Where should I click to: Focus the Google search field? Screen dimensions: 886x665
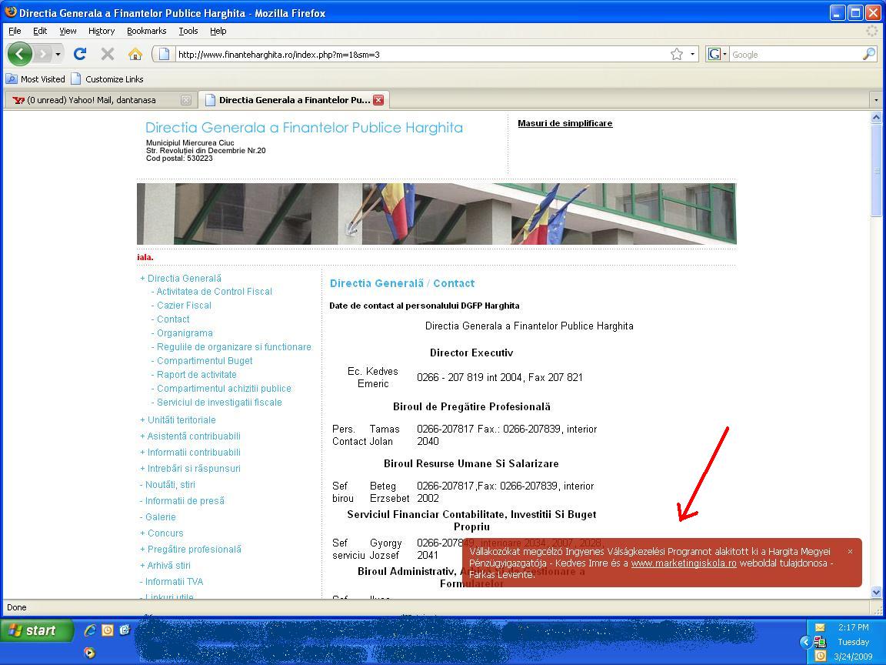(x=795, y=55)
